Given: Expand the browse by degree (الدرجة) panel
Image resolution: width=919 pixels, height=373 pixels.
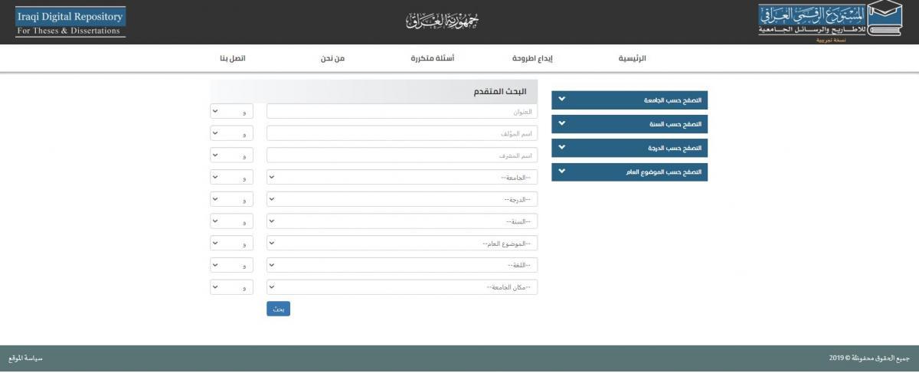Looking at the screenshot, I should tap(629, 147).
